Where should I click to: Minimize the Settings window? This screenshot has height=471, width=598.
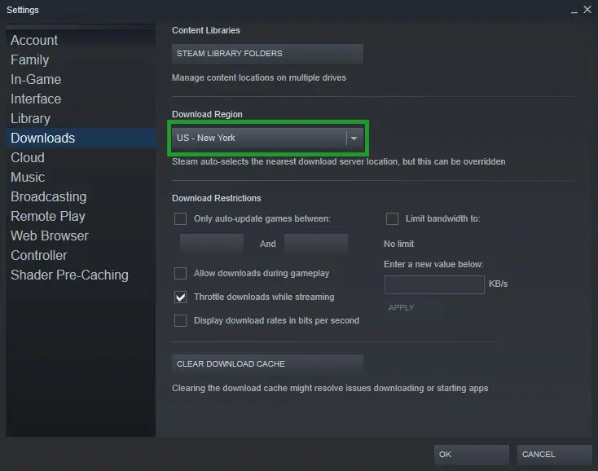[574, 11]
